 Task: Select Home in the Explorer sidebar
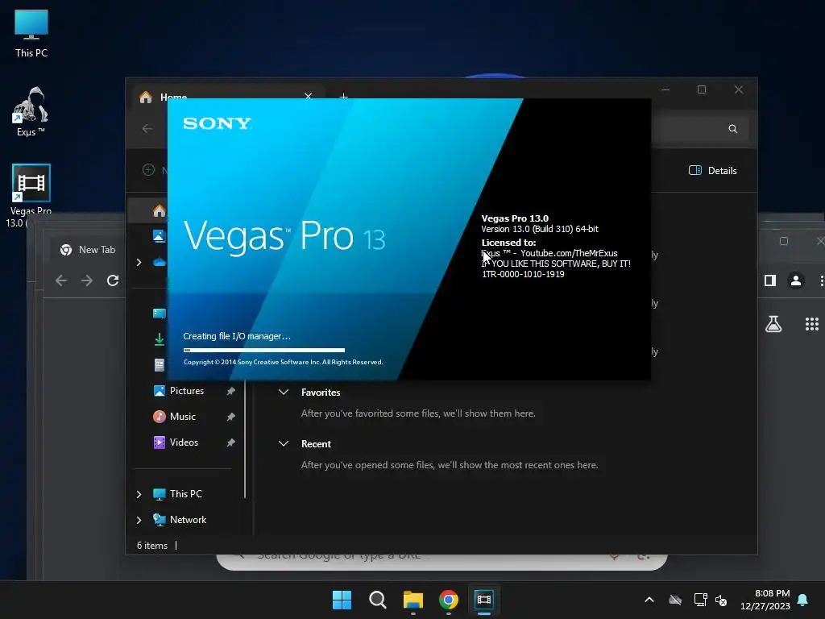tap(159, 210)
